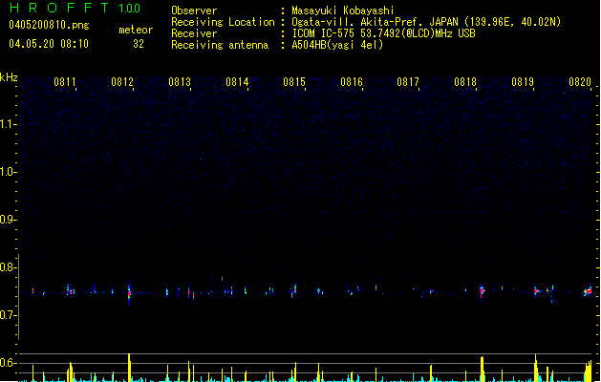
Task: Click the HROFFT 1.0.0 title text
Action: point(75,8)
